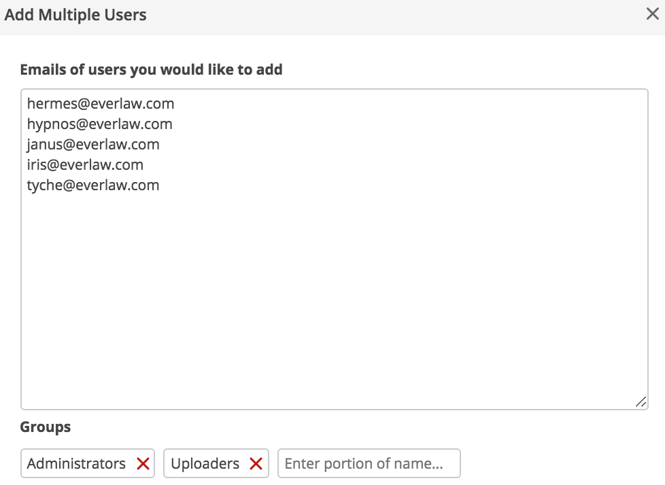Remove the Administrators group tag
This screenshot has height=485, width=665.
(x=143, y=463)
